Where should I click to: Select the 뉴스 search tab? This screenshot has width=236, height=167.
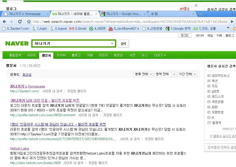click(144, 55)
